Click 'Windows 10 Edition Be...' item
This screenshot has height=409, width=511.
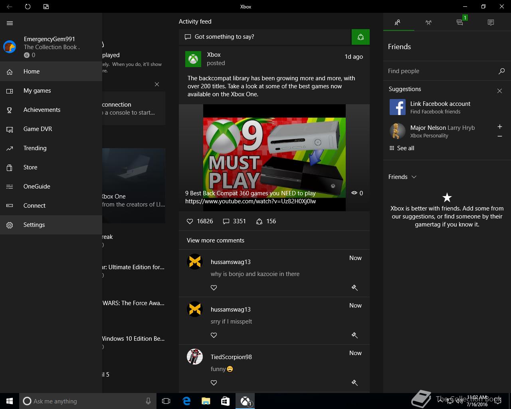(134, 339)
